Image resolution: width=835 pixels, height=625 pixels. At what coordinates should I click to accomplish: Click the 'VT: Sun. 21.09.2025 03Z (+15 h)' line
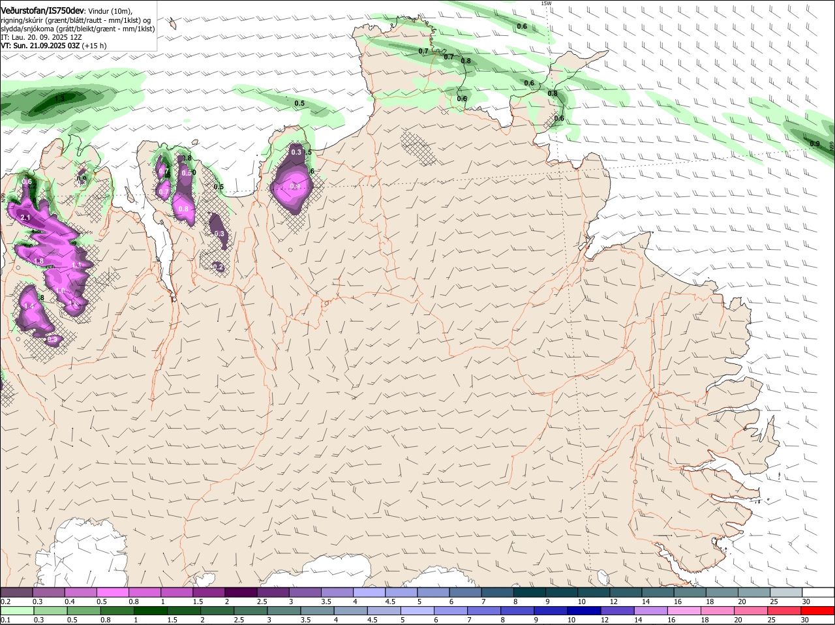click(53, 46)
